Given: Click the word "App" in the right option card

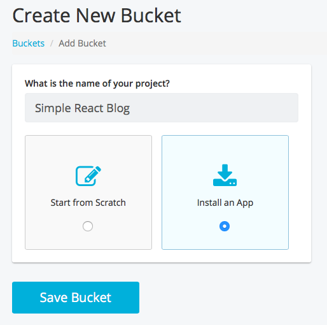Looking at the screenshot, I should (x=245, y=203).
